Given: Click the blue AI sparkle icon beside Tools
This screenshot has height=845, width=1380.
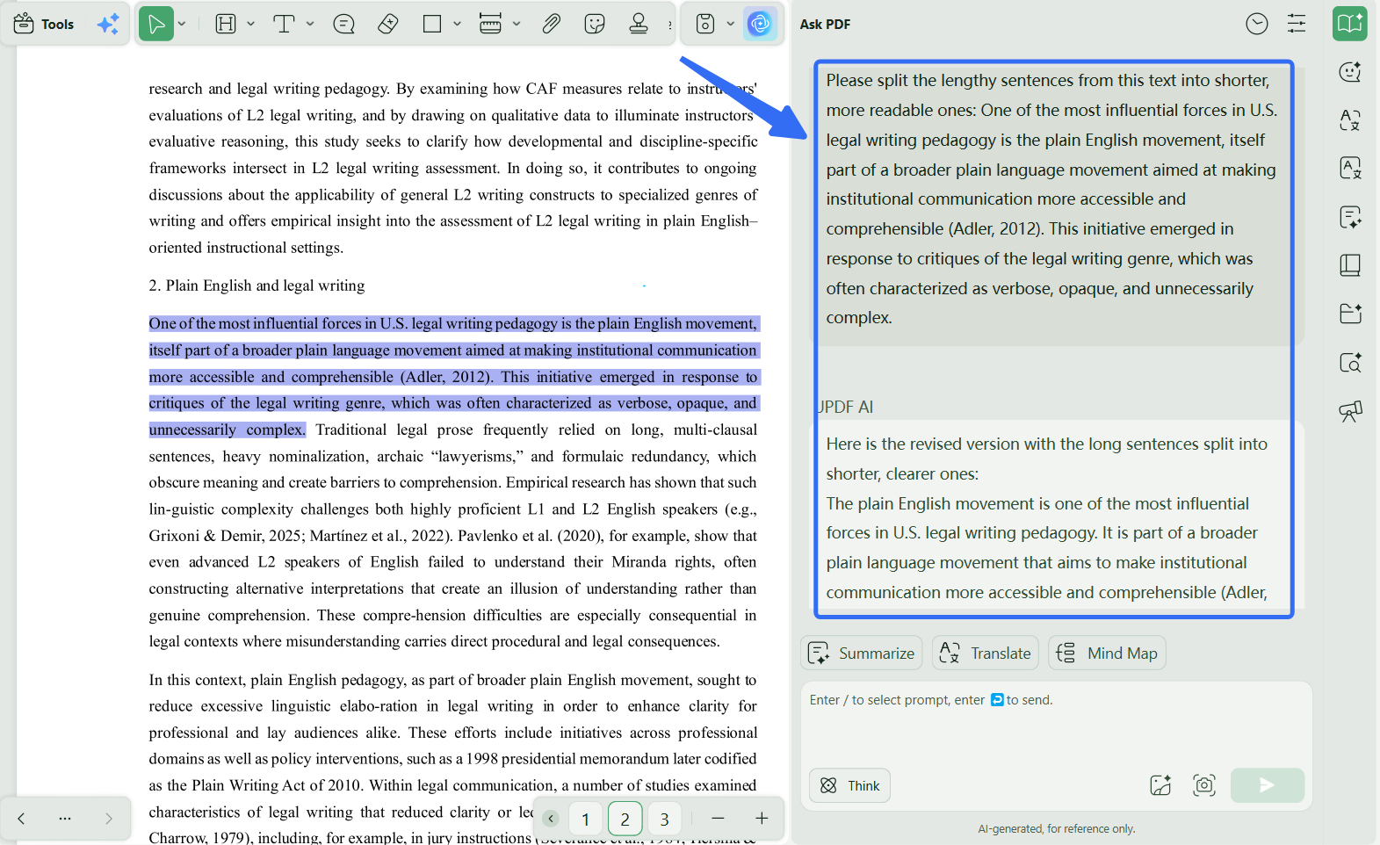Looking at the screenshot, I should tap(108, 24).
